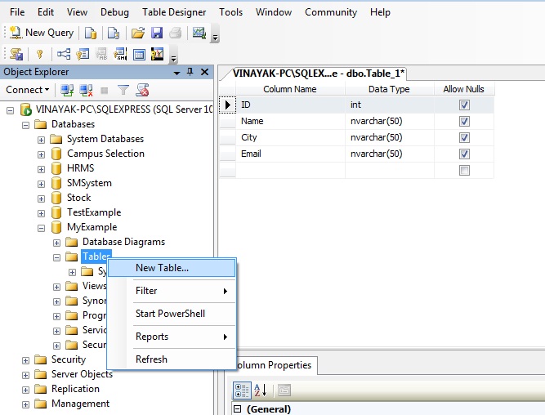Click the Set Primary Key icon

point(38,54)
